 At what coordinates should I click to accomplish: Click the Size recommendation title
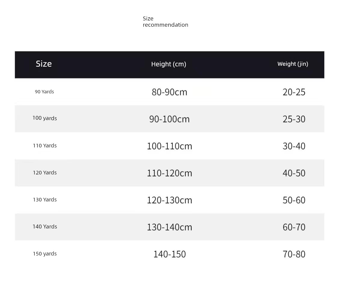[x=165, y=22]
